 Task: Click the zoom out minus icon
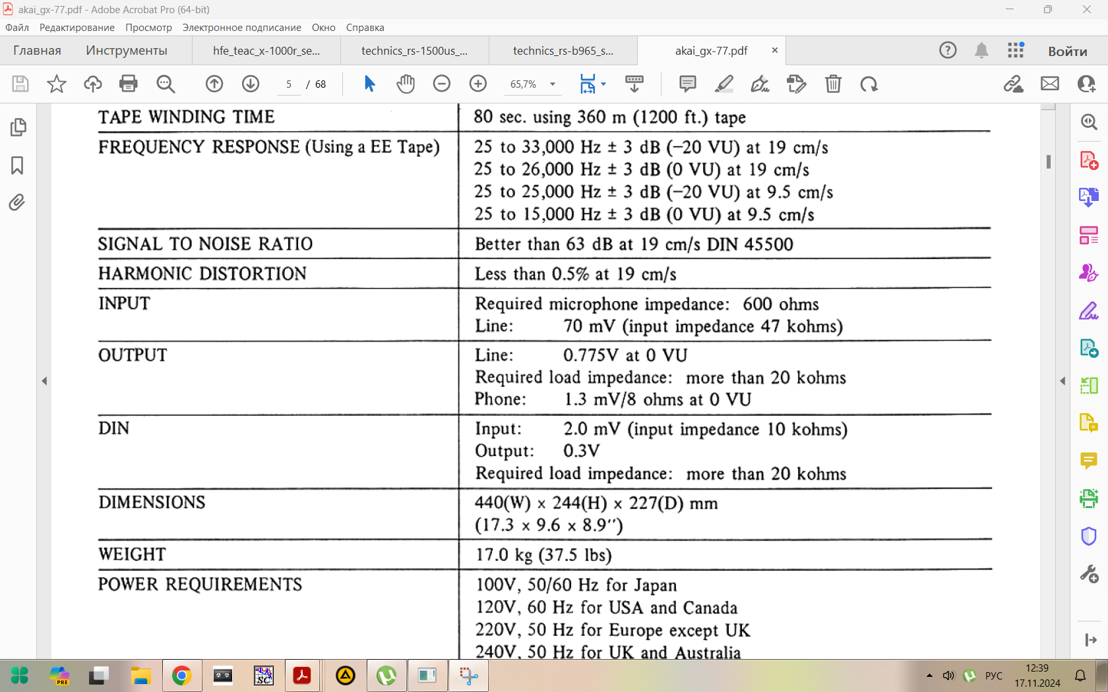pos(442,84)
